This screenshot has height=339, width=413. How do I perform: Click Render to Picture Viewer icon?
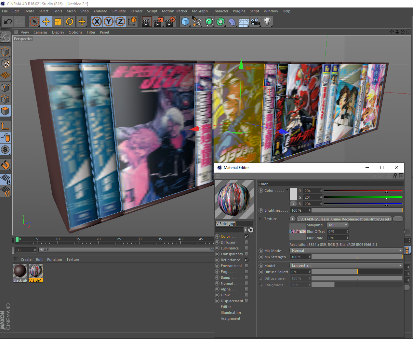(158, 22)
